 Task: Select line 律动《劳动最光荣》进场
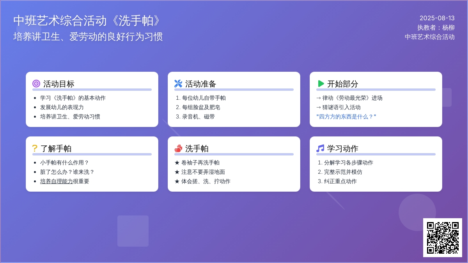(349, 98)
